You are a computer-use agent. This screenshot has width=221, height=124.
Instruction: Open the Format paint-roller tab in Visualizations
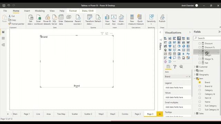point(175,67)
